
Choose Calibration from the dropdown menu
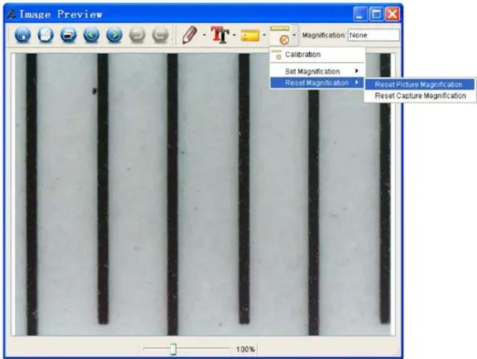point(317,55)
